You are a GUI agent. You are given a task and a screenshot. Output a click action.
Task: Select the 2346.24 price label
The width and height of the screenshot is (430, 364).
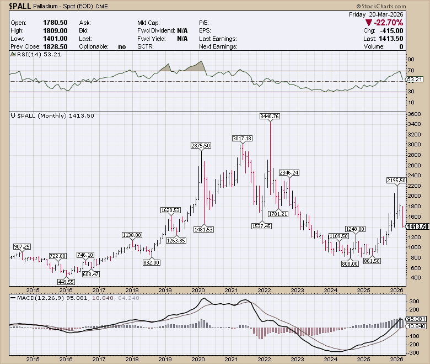289,172
